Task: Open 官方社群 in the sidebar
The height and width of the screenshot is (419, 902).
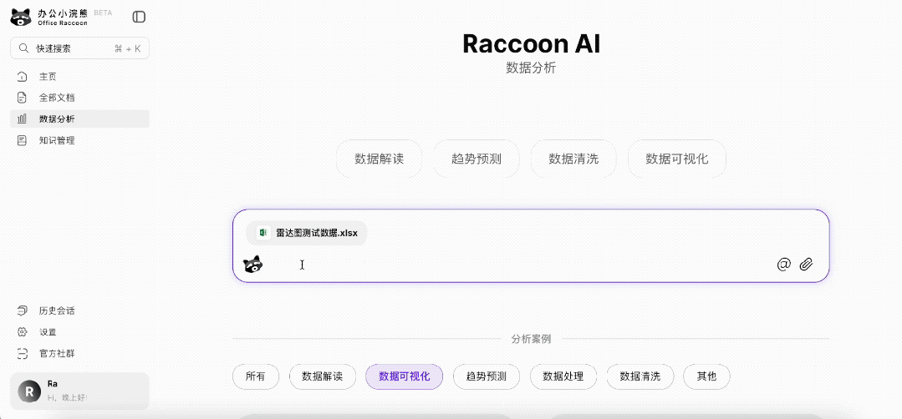Action: (80, 353)
